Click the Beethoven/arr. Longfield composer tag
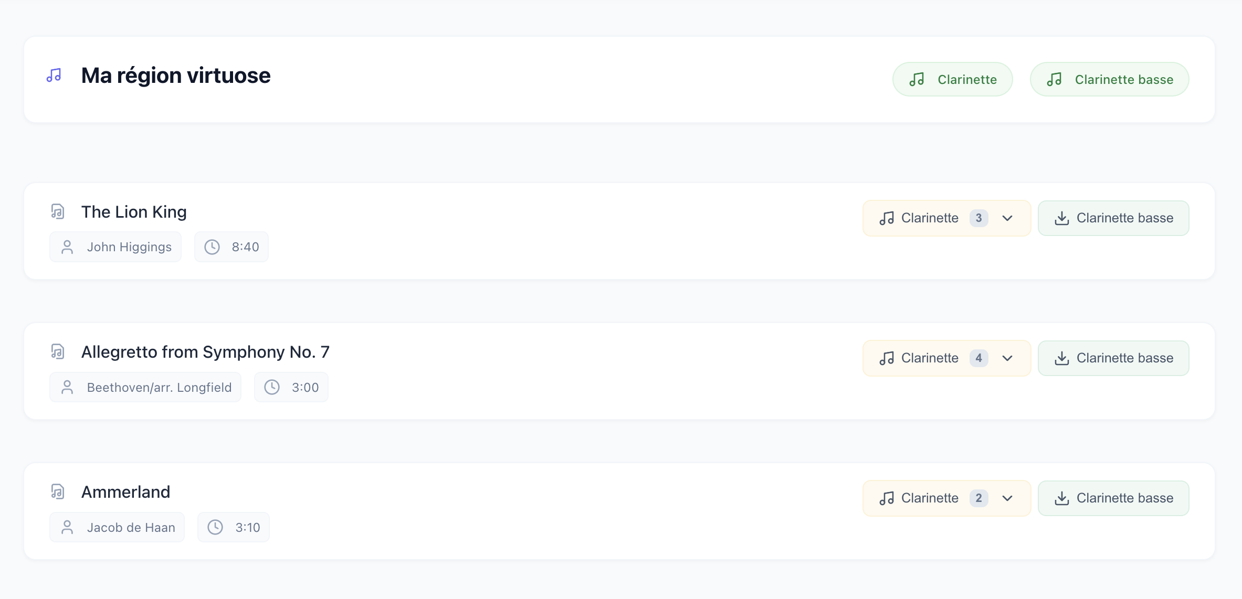The width and height of the screenshot is (1242, 599). click(x=145, y=387)
